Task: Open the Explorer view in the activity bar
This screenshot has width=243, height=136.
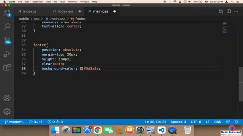Action: (7, 13)
